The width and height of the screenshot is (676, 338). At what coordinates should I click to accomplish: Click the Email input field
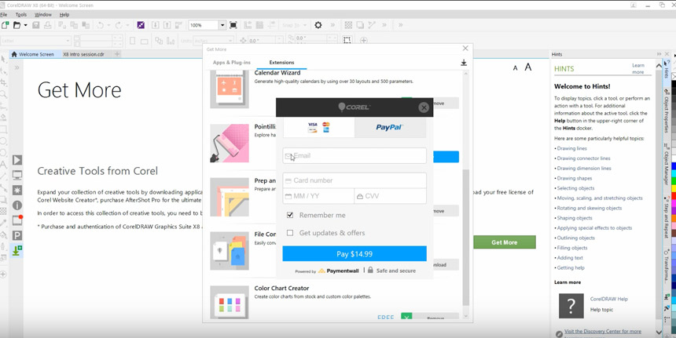[x=355, y=156]
